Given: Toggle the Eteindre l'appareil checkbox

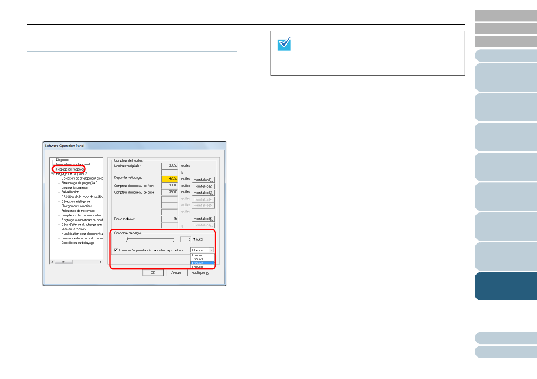Looking at the screenshot, I should coord(116,250).
